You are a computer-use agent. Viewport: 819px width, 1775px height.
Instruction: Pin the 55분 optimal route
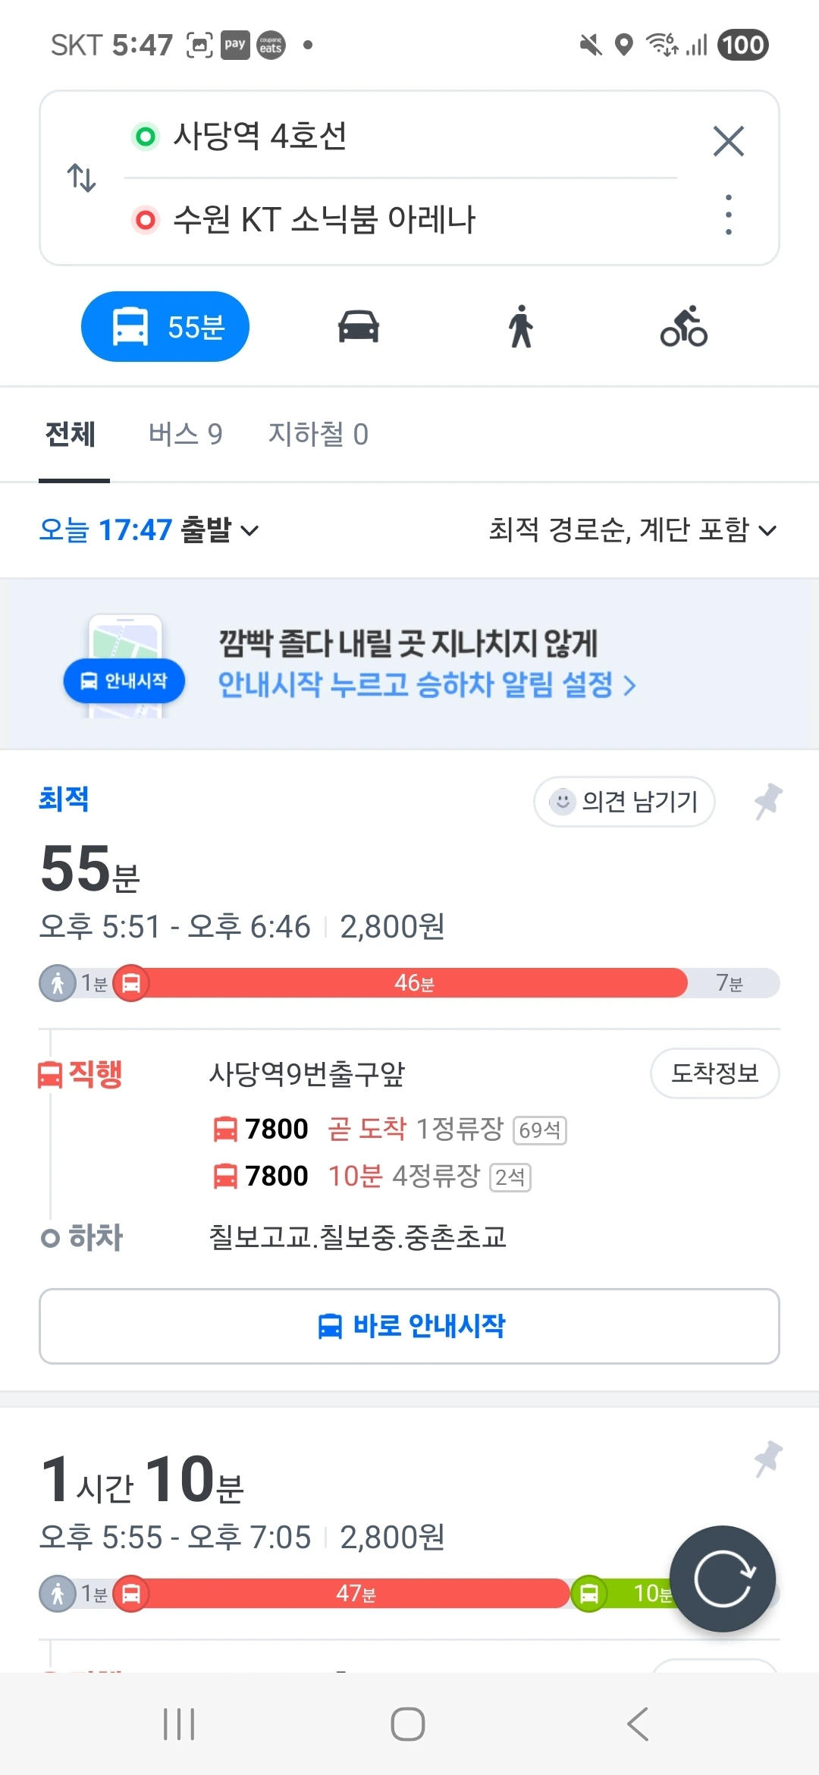click(x=767, y=801)
